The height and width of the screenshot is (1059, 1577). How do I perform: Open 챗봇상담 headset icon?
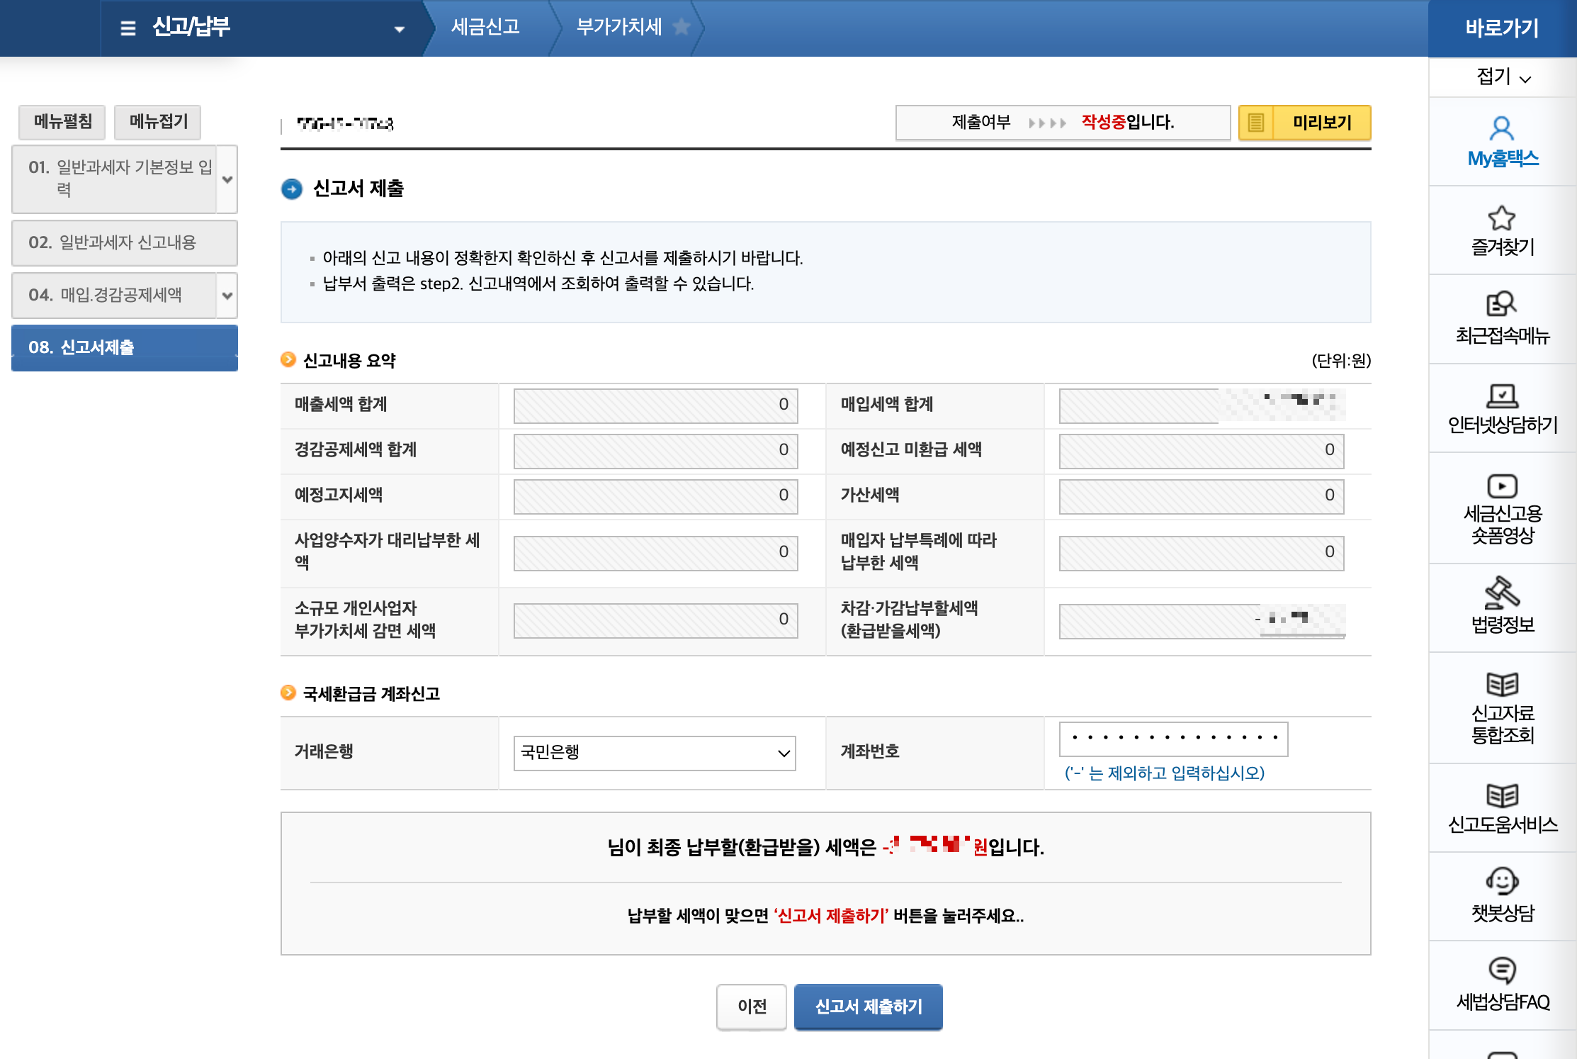click(1501, 881)
